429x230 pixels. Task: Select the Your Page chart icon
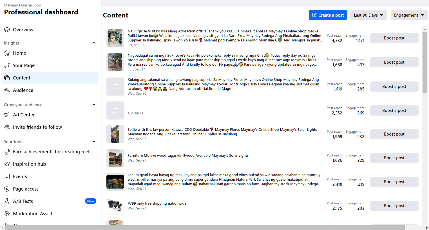tap(7, 65)
